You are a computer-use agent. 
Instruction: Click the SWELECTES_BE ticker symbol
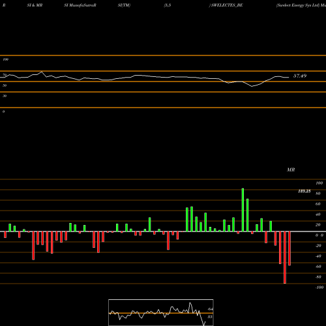[x=227, y=5]
